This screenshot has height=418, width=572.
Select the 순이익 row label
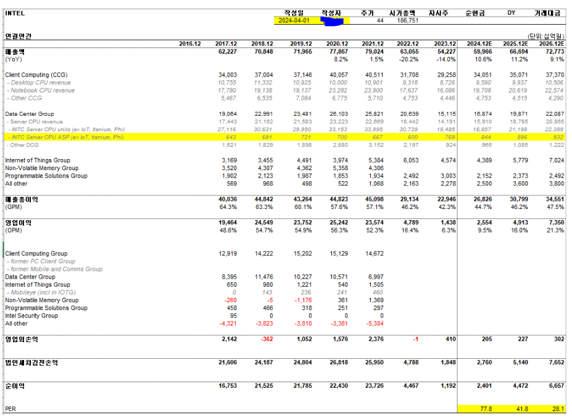15,386
